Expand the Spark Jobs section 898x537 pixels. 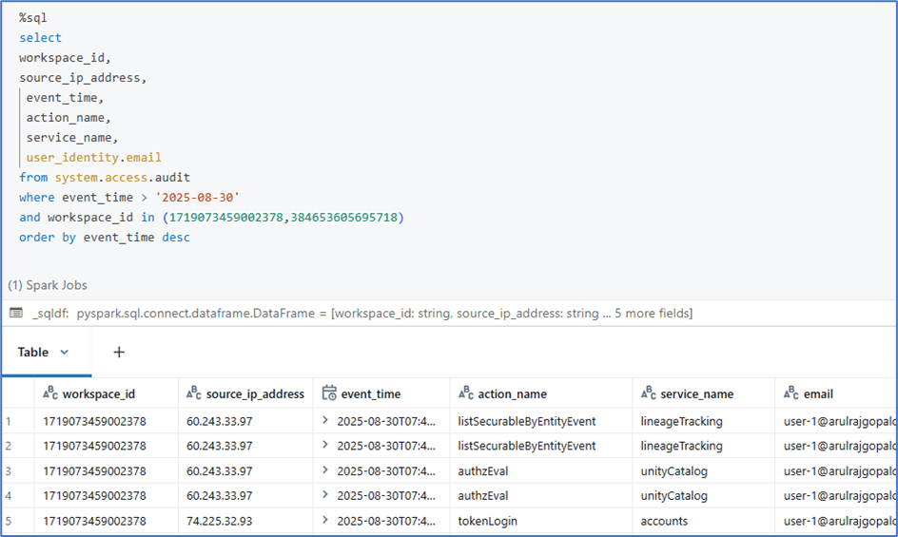pyautogui.click(x=48, y=285)
